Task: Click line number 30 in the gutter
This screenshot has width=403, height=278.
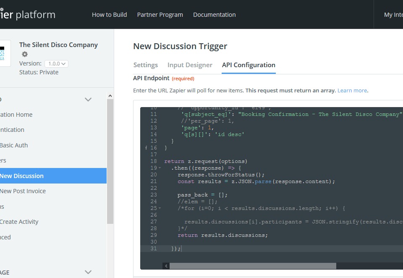Action: [154, 242]
